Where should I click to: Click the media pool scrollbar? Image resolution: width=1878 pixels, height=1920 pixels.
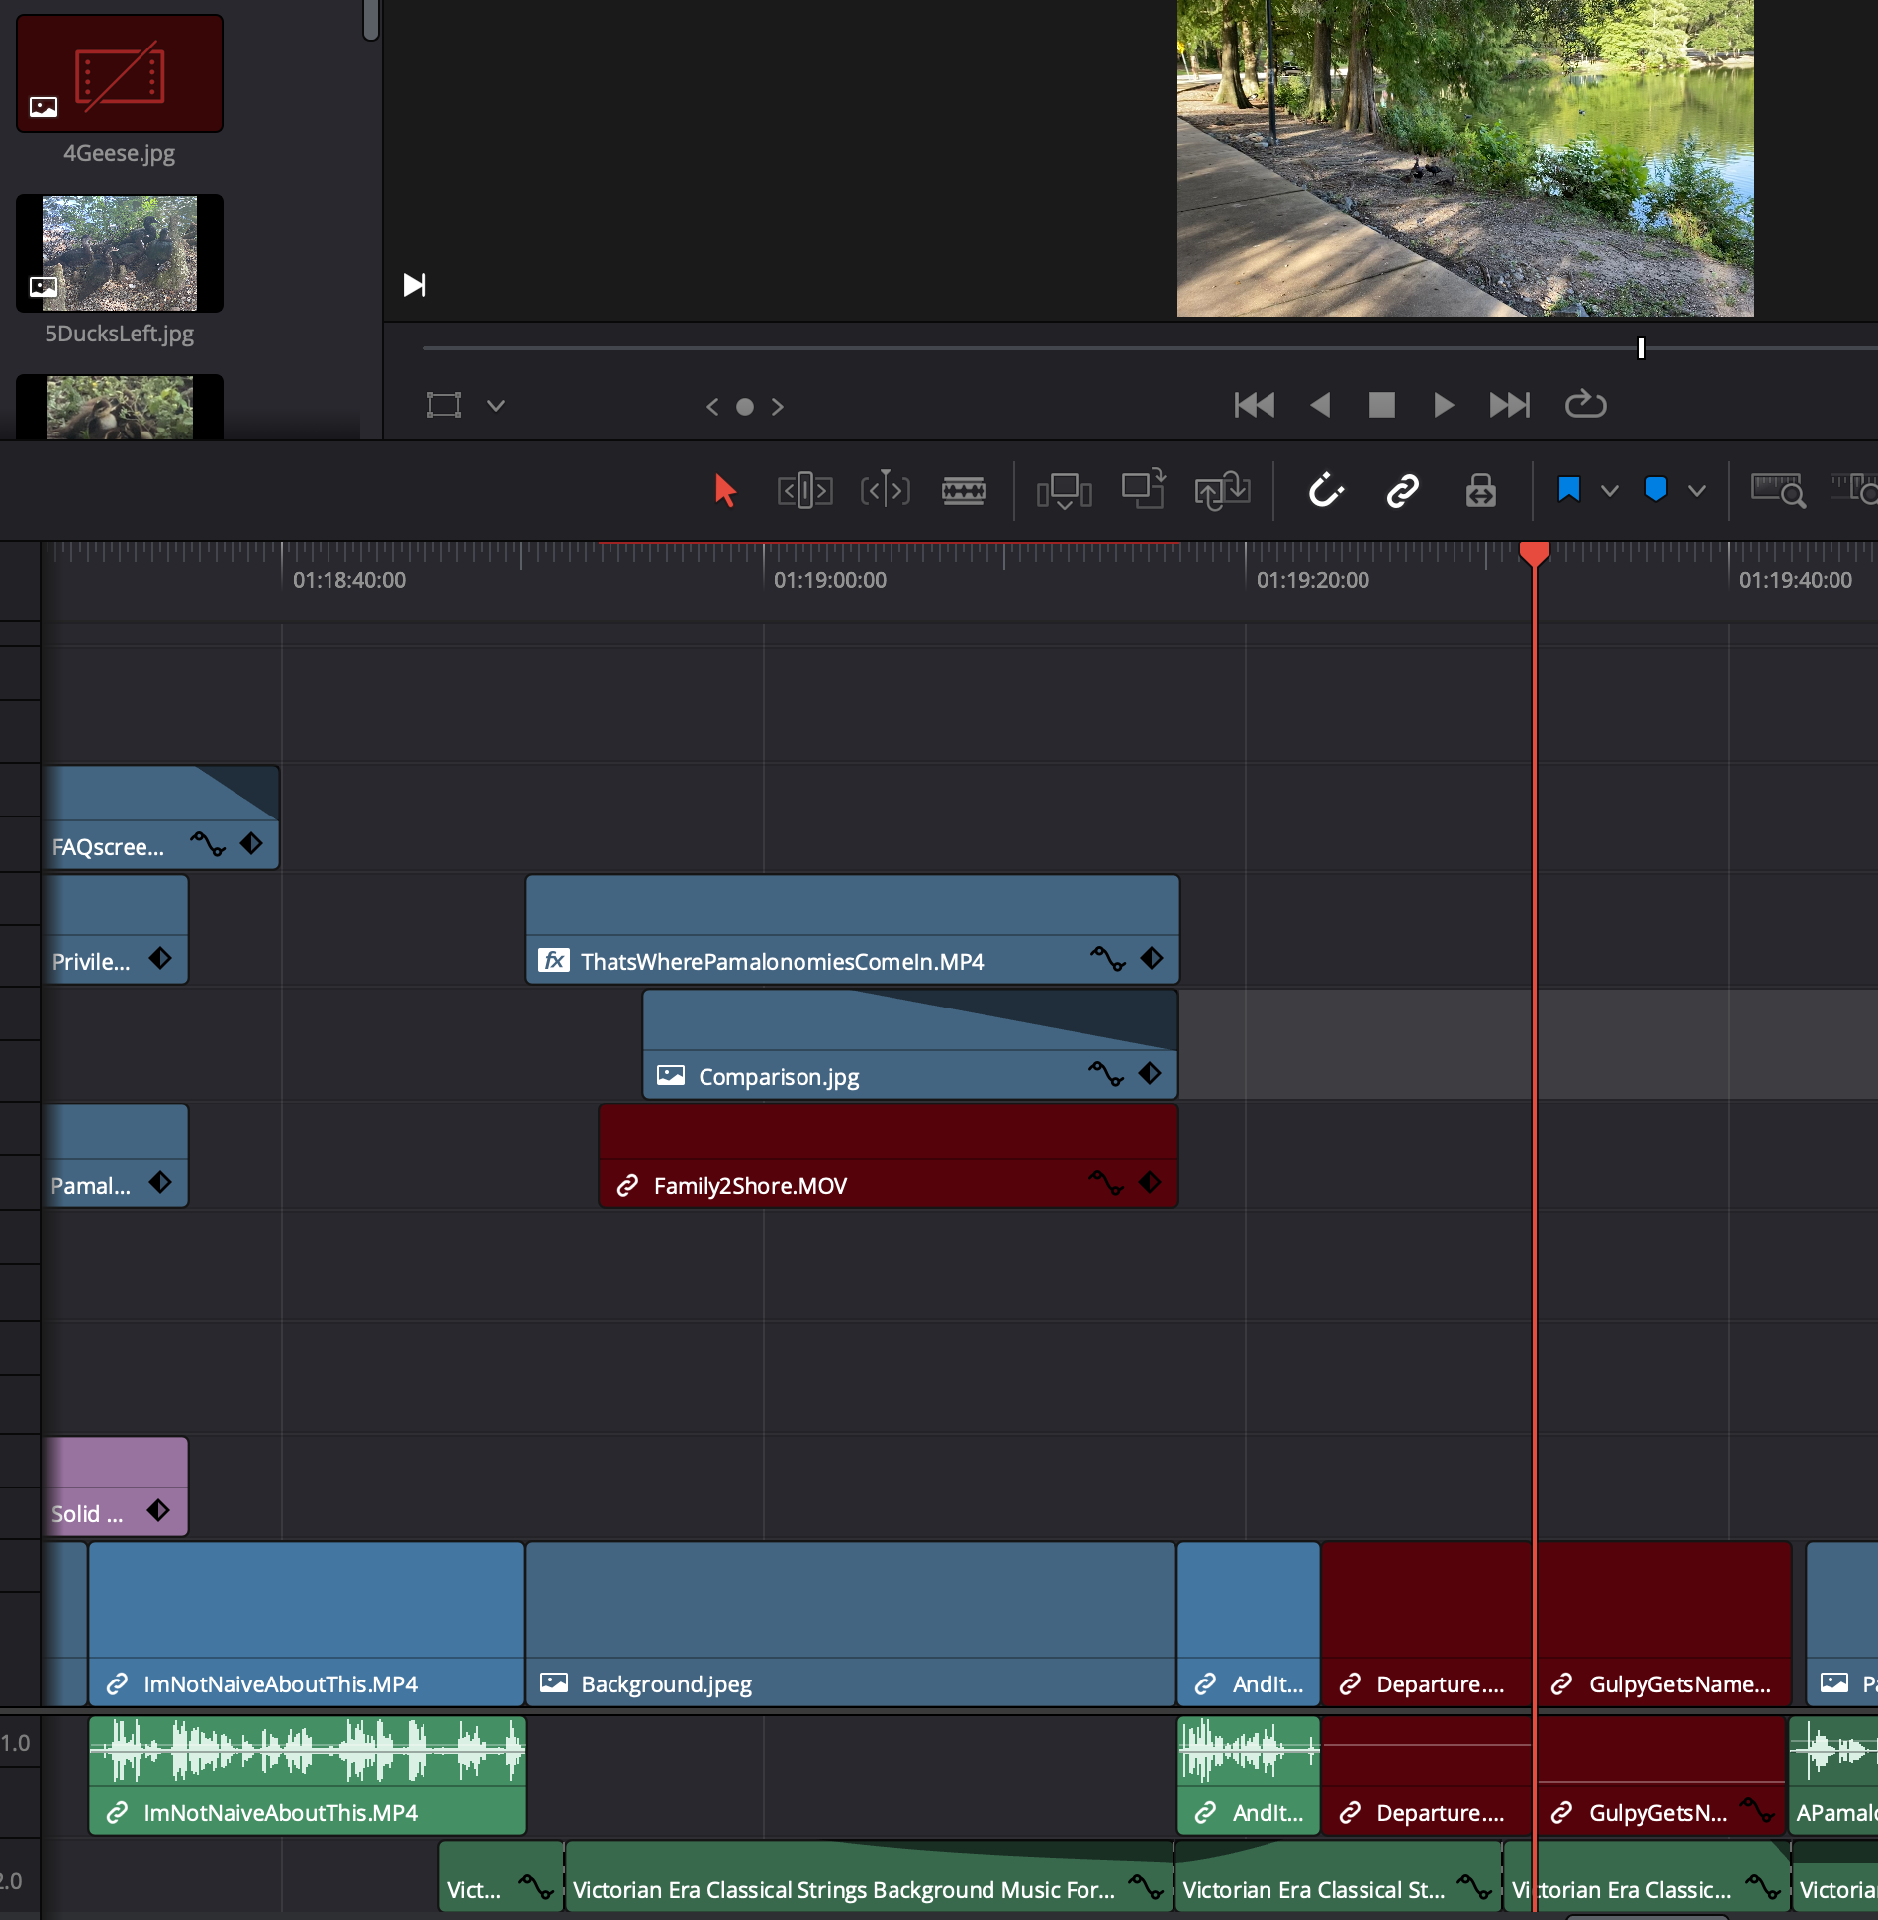click(371, 20)
